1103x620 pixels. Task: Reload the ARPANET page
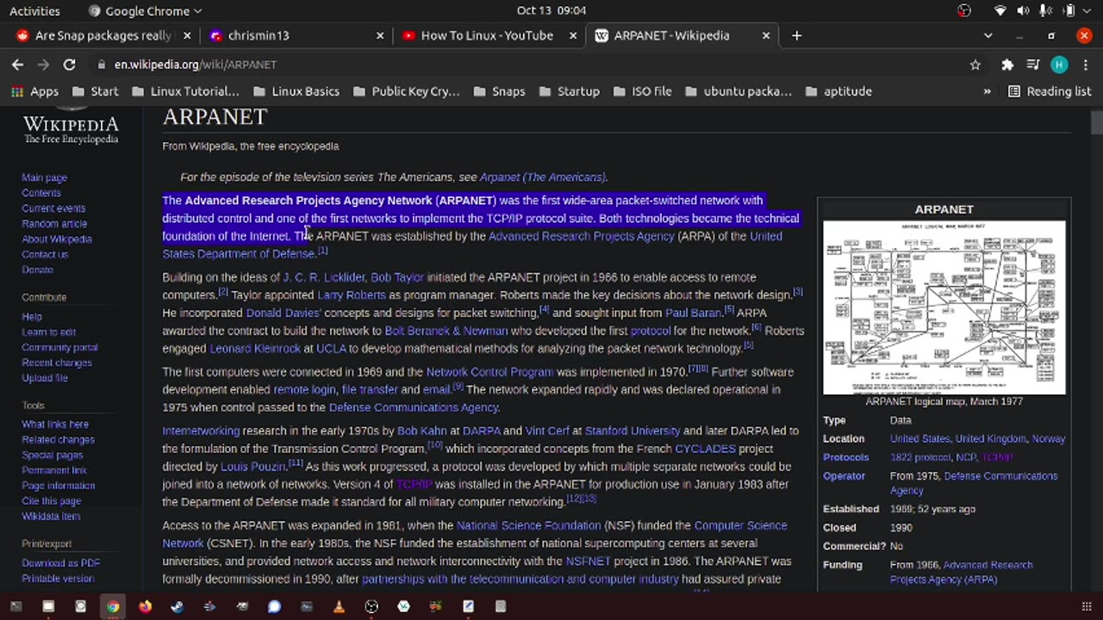(x=69, y=65)
